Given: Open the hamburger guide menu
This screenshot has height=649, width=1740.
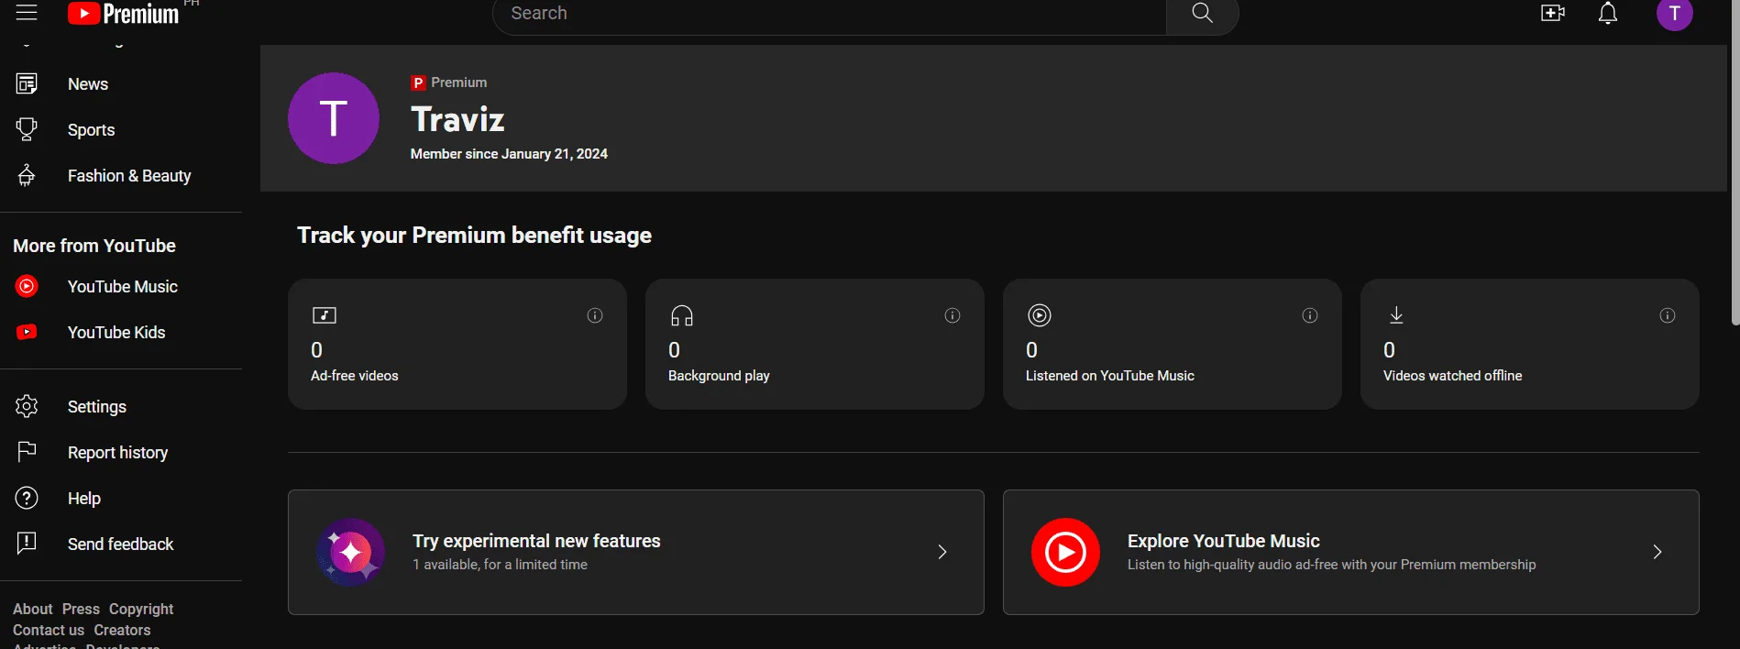Looking at the screenshot, I should 27,12.
